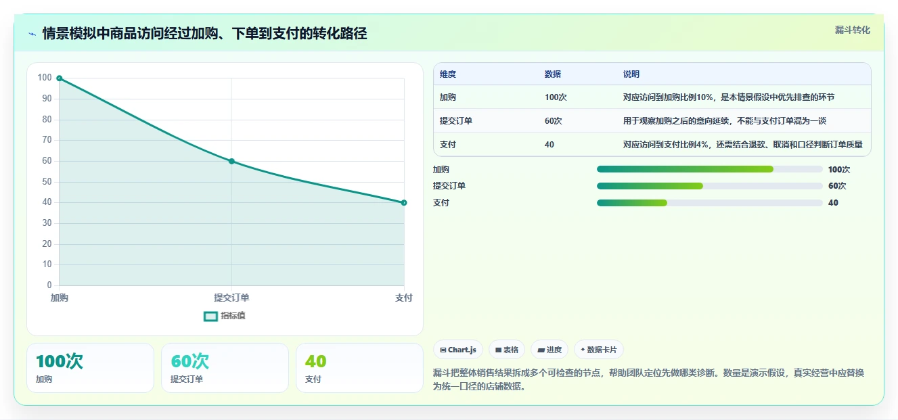
Task: Click the y-axis tick label 100
Action: 45,78
